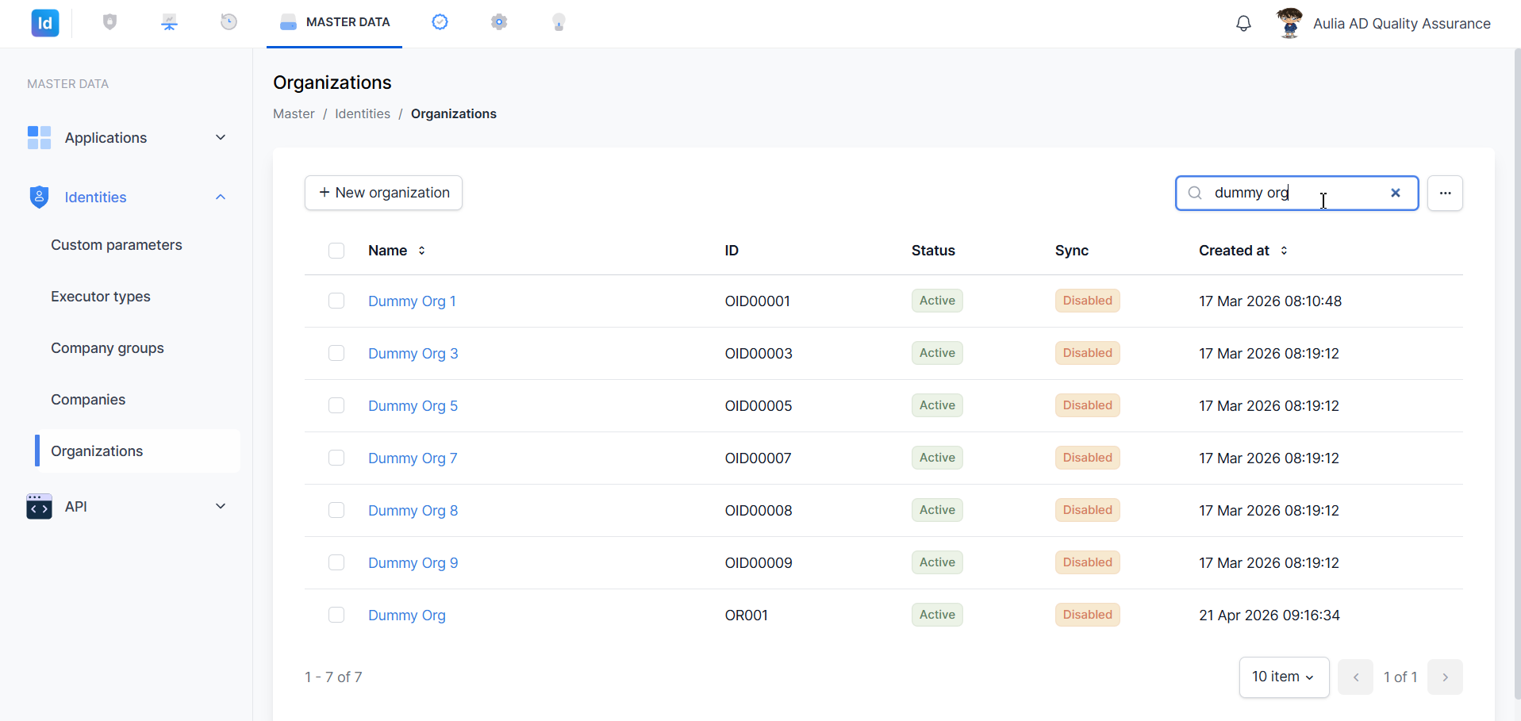Screen dimensions: 1521x721
Task: Click Disabled badge in Dummy Org 5 row
Action: pos(1087,405)
